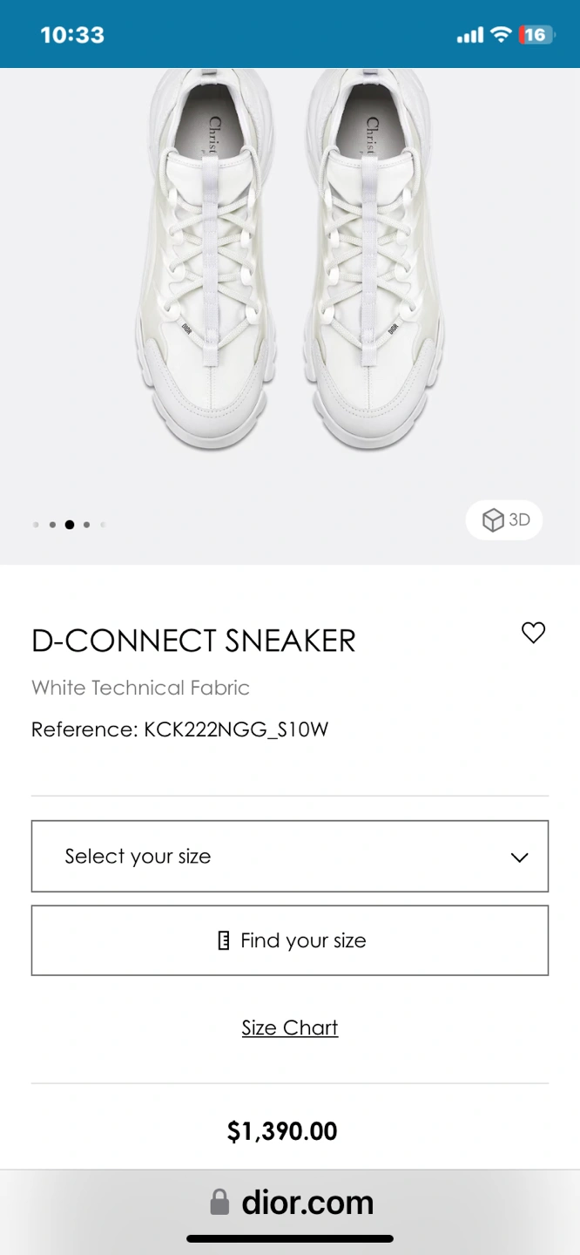Tap the dior.com address bar
Screen dimensions: 580x1255
click(x=307, y=1203)
